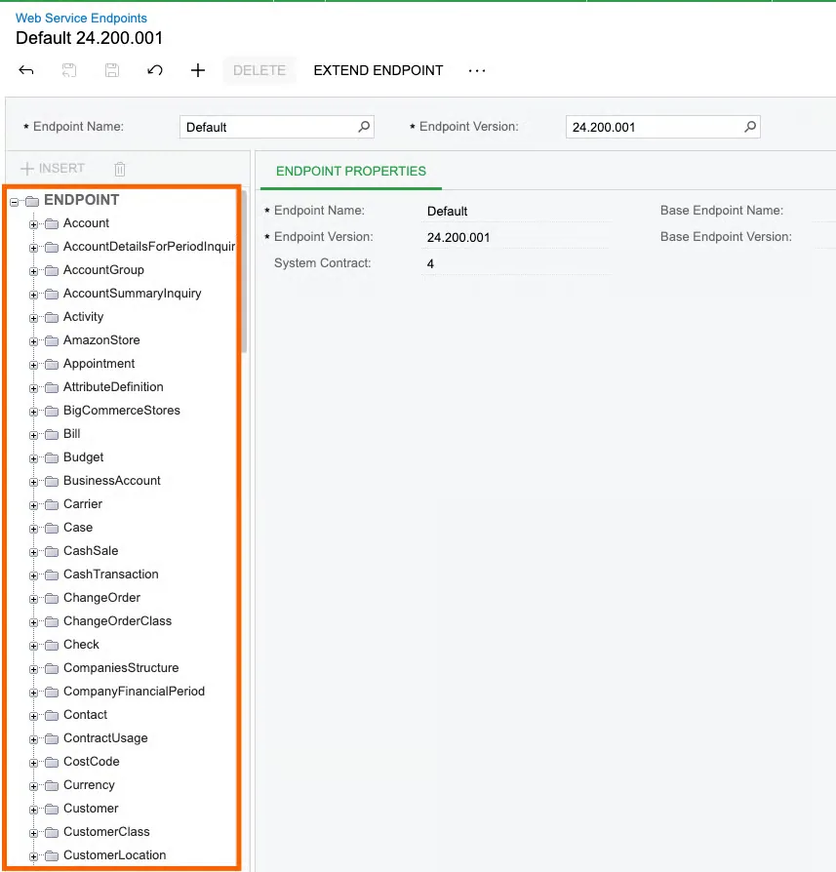Expand the BigCommerceStores tree node
836x872 pixels.
(34, 412)
